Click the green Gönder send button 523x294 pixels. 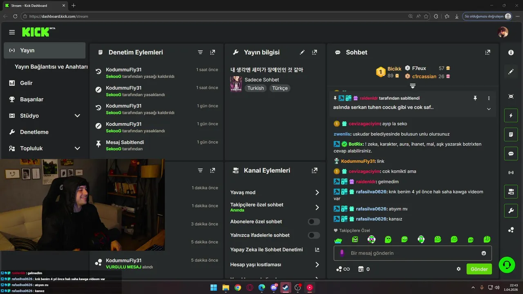pos(479,269)
